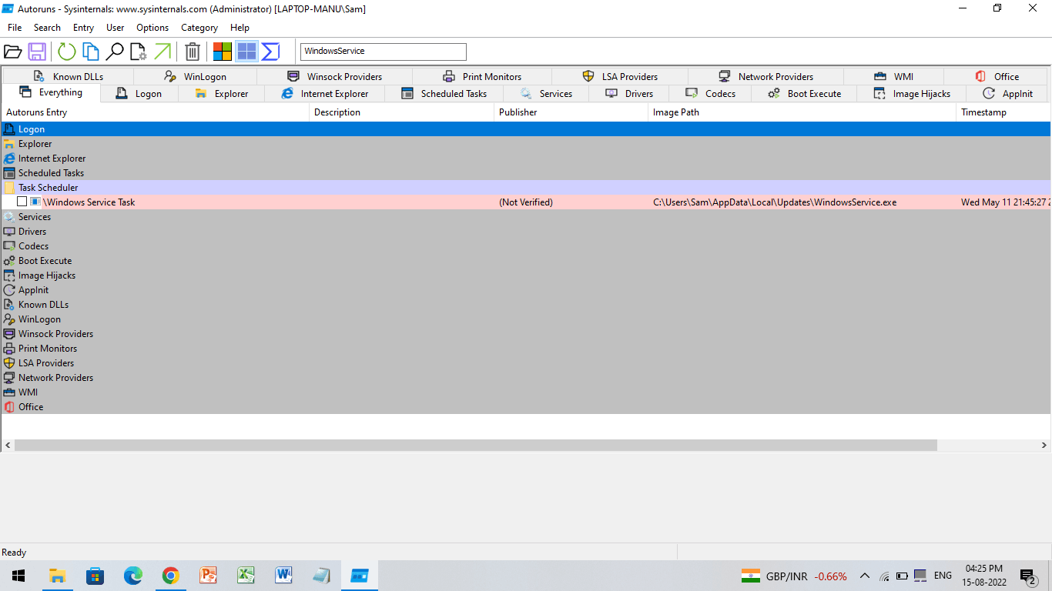Select the Logon category row
Image resolution: width=1052 pixels, height=591 pixels.
click(526, 129)
